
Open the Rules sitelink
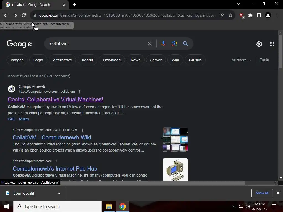[24, 119]
